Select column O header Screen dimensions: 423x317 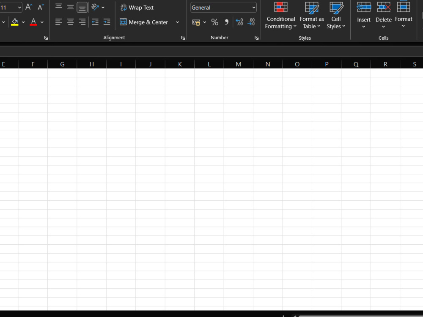click(x=297, y=64)
